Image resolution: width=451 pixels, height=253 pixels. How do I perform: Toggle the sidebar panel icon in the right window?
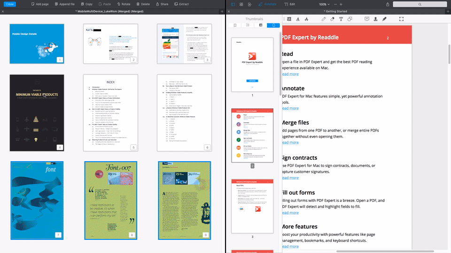point(233,4)
